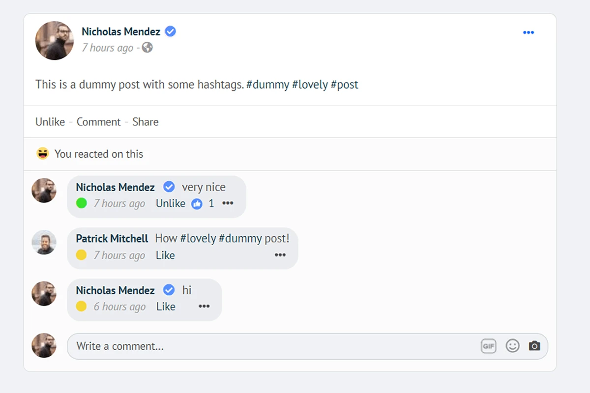Click the globe public visibility icon
The image size is (590, 393).
147,48
